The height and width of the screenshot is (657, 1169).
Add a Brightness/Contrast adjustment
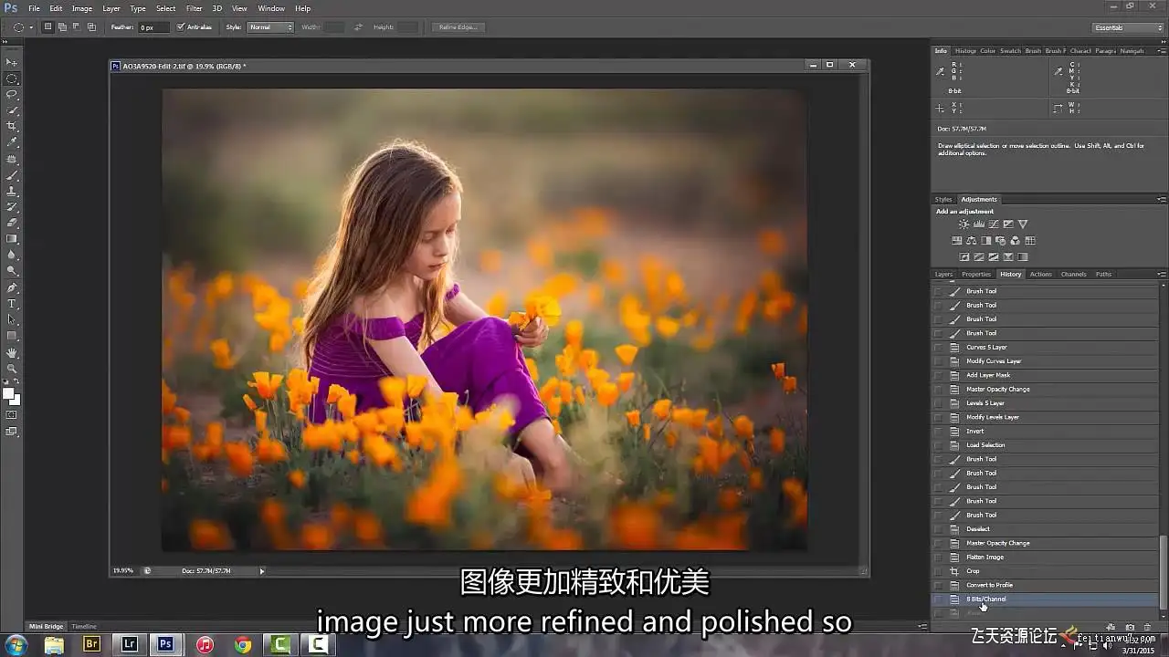pyautogui.click(x=964, y=224)
